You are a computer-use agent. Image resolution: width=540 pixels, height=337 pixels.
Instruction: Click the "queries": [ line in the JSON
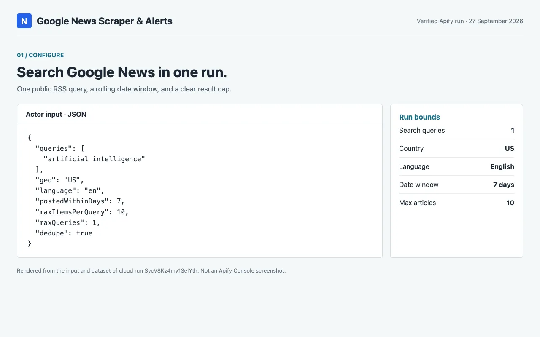[60, 148]
